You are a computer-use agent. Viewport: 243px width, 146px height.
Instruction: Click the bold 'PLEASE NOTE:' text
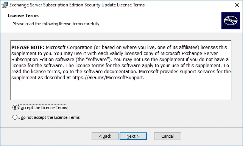click(x=28, y=48)
